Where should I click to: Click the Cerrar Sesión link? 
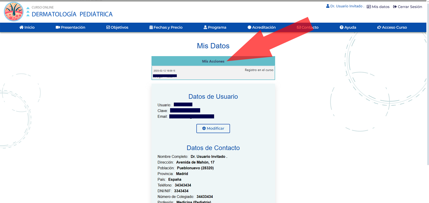coord(408,7)
